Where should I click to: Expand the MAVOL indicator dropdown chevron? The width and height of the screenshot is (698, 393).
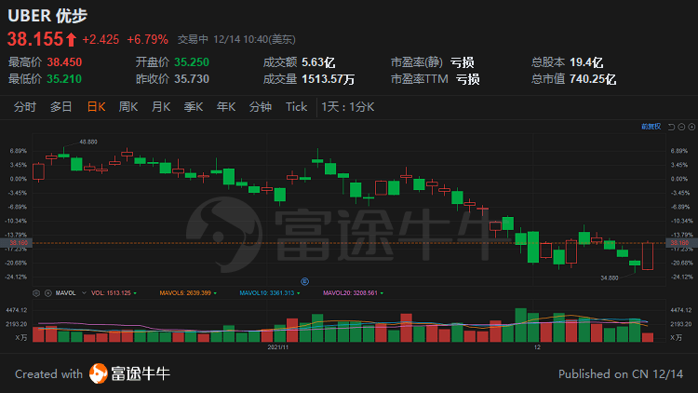point(84,293)
